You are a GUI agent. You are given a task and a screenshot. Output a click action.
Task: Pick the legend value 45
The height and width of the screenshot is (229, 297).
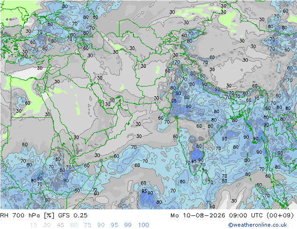click(60, 225)
